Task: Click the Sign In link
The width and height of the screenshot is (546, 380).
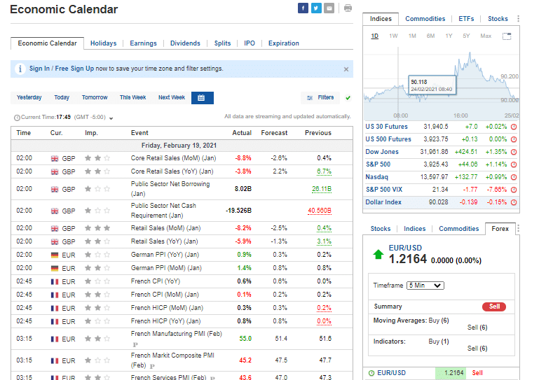Action: [x=39, y=69]
